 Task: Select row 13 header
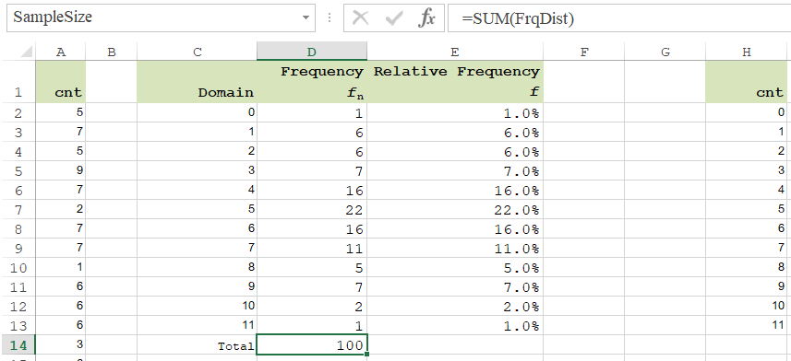coord(18,326)
